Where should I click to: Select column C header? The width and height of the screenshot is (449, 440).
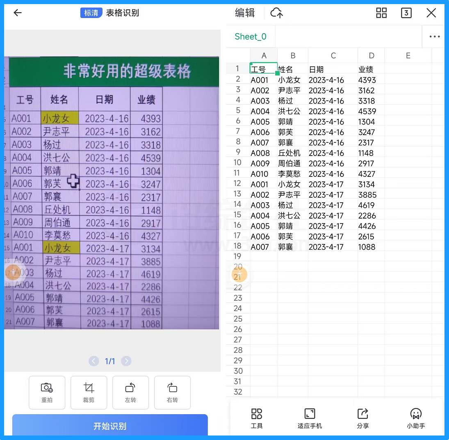click(333, 56)
